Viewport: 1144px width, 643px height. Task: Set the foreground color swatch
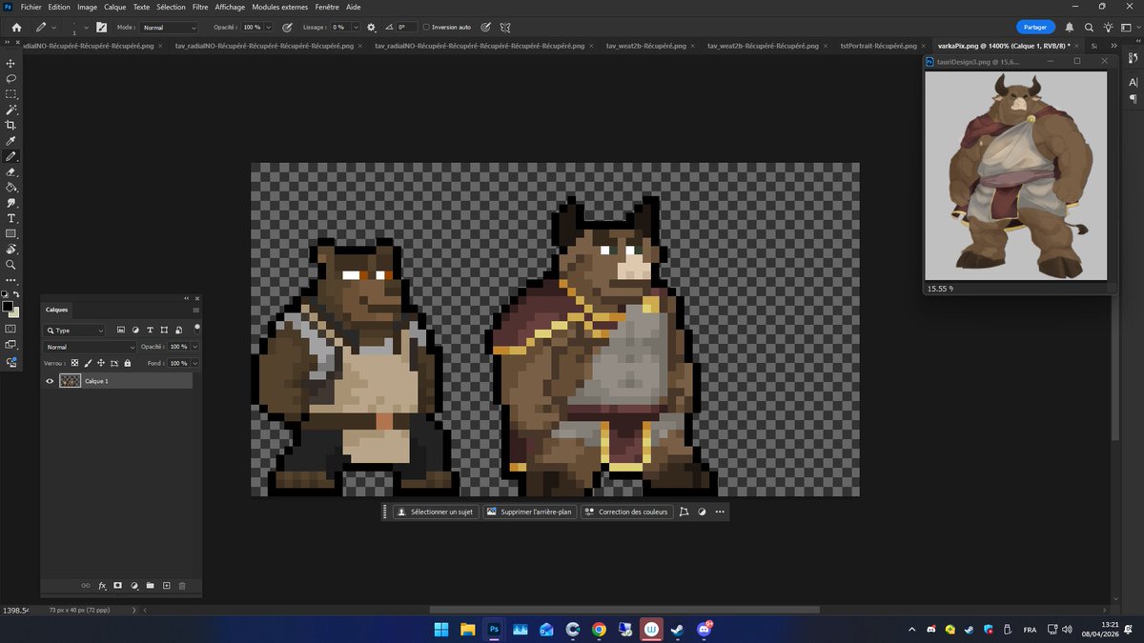8,307
